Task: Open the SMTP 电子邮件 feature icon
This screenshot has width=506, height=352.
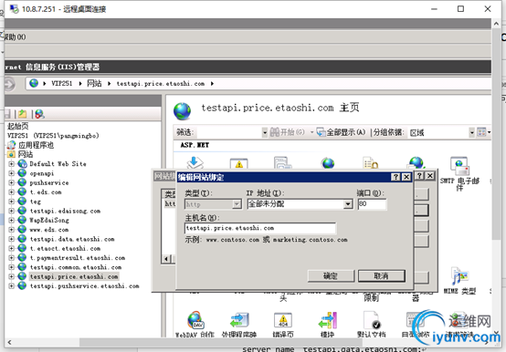Action: tap(459, 174)
